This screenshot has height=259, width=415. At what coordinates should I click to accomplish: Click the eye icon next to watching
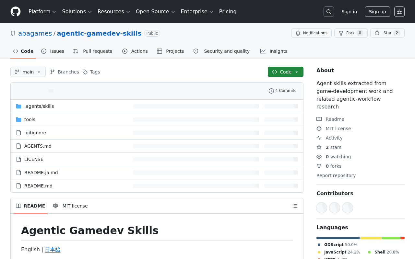[x=319, y=157]
